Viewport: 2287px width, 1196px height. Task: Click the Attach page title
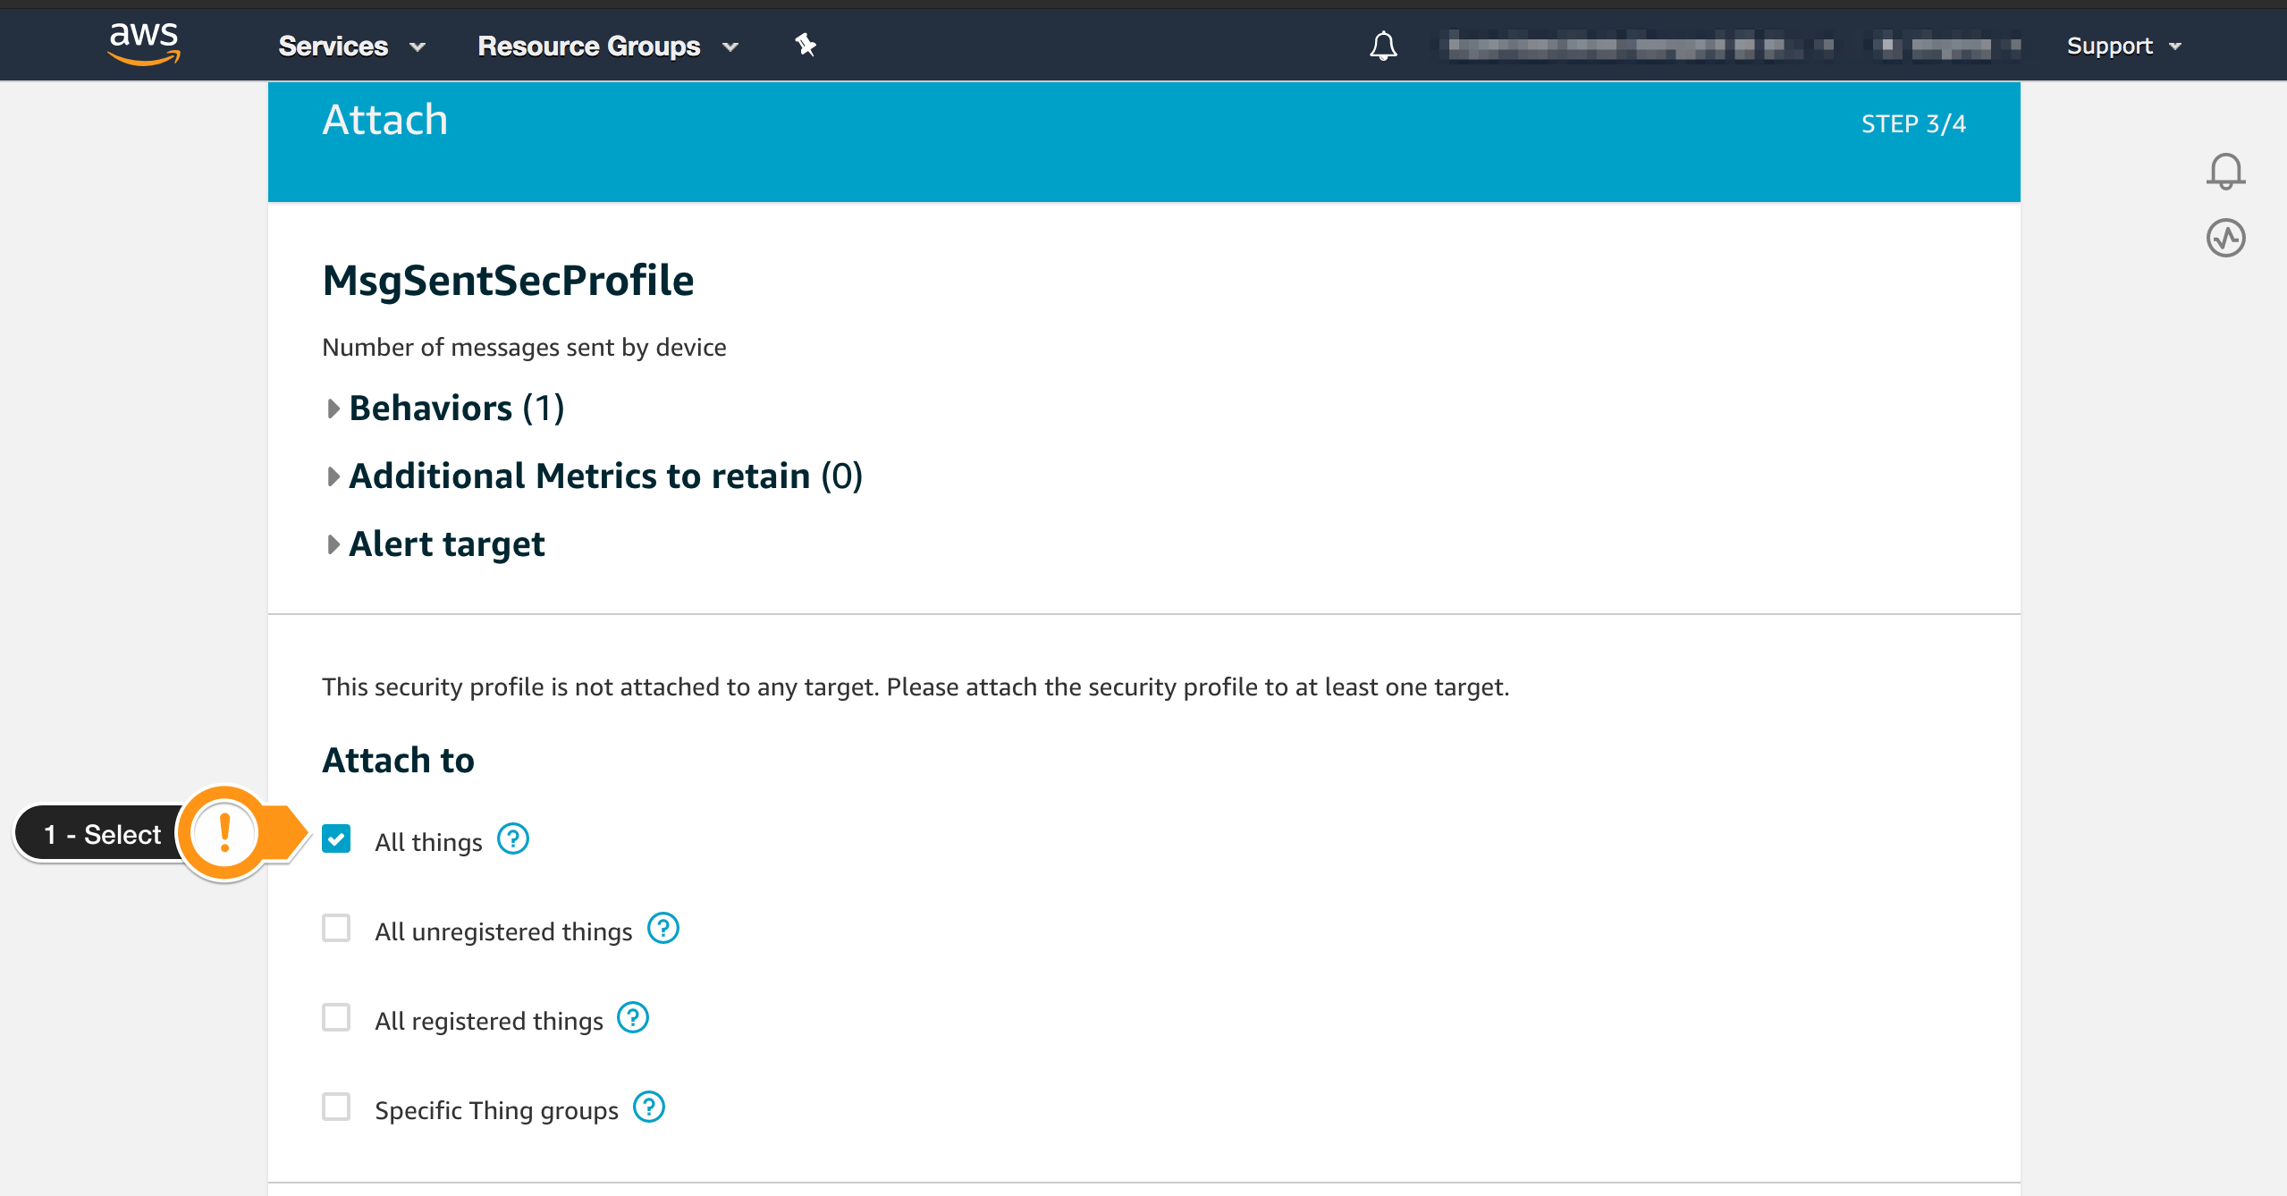pos(385,120)
